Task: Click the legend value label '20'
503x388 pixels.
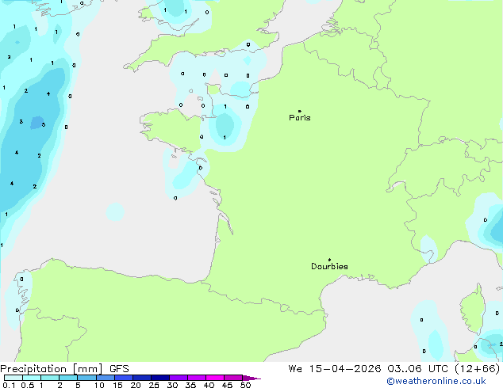Action: click(136, 385)
